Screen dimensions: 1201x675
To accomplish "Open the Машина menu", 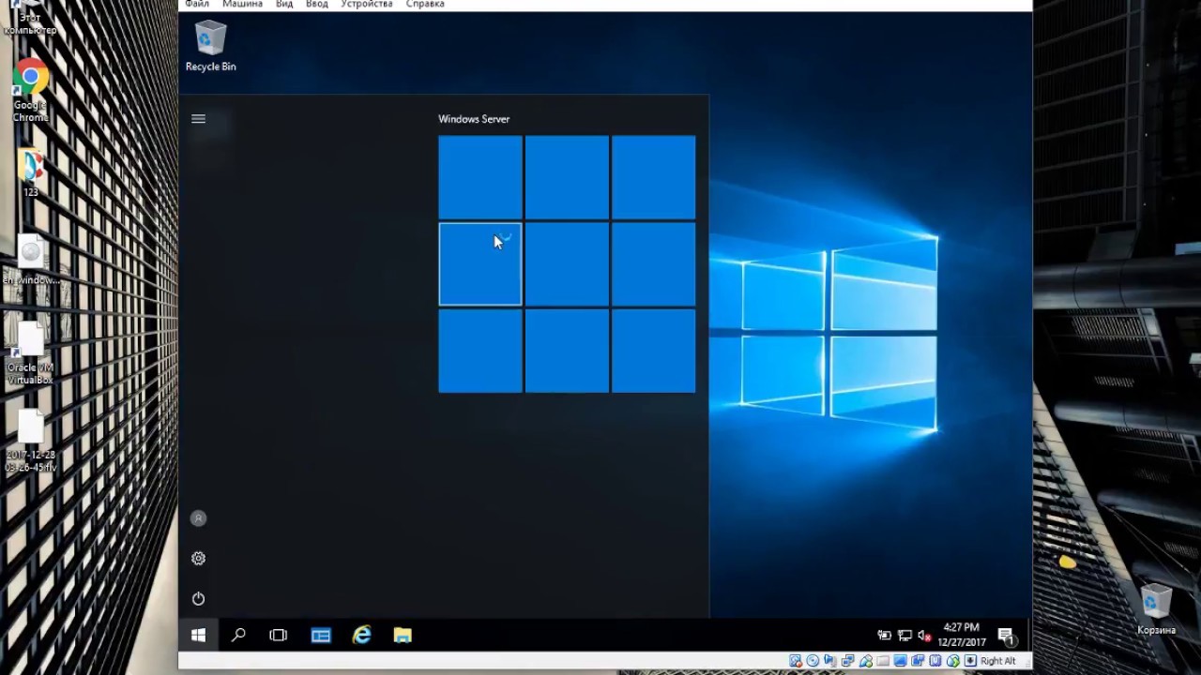I will click(x=242, y=5).
